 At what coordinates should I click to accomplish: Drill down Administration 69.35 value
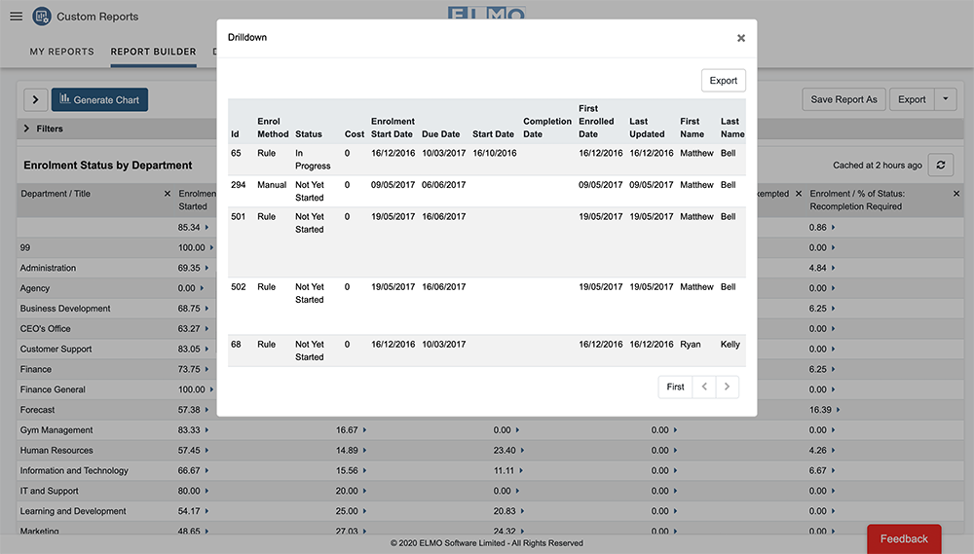(x=206, y=268)
